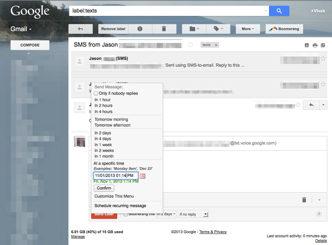The height and width of the screenshot is (245, 332).
Task: Select In 1 week
Action: tap(103, 145)
